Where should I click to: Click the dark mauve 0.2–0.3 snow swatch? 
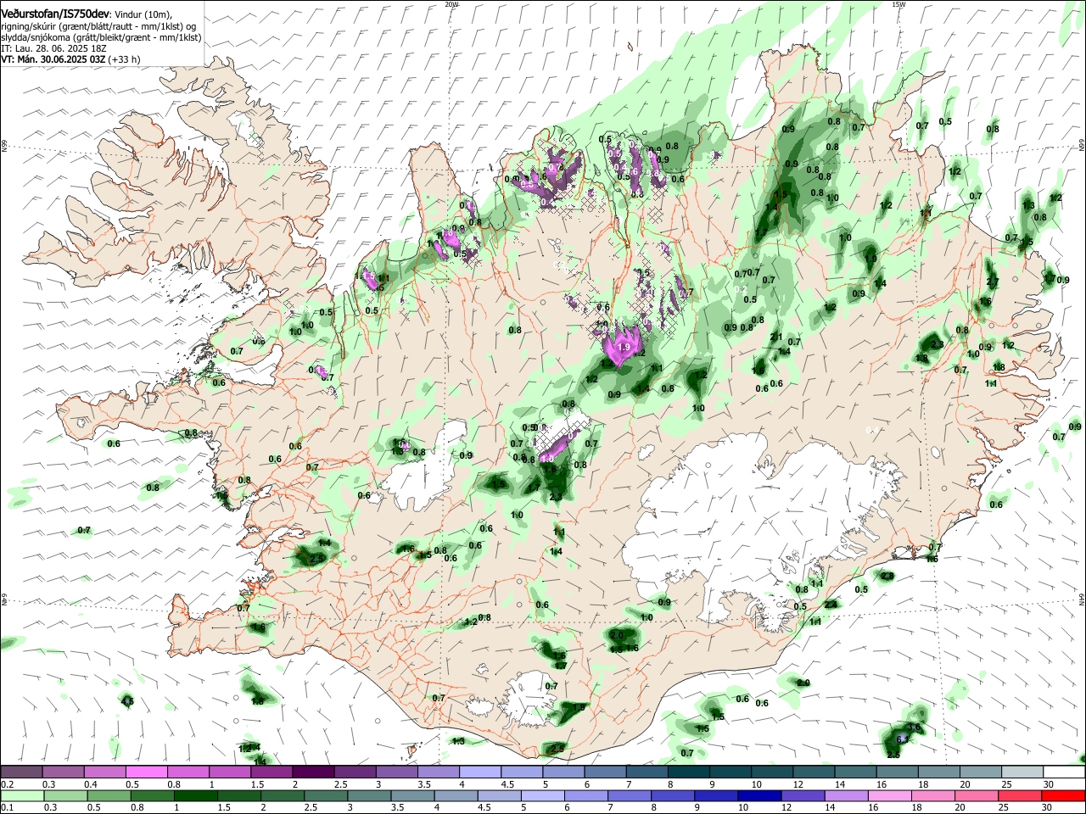click(21, 772)
